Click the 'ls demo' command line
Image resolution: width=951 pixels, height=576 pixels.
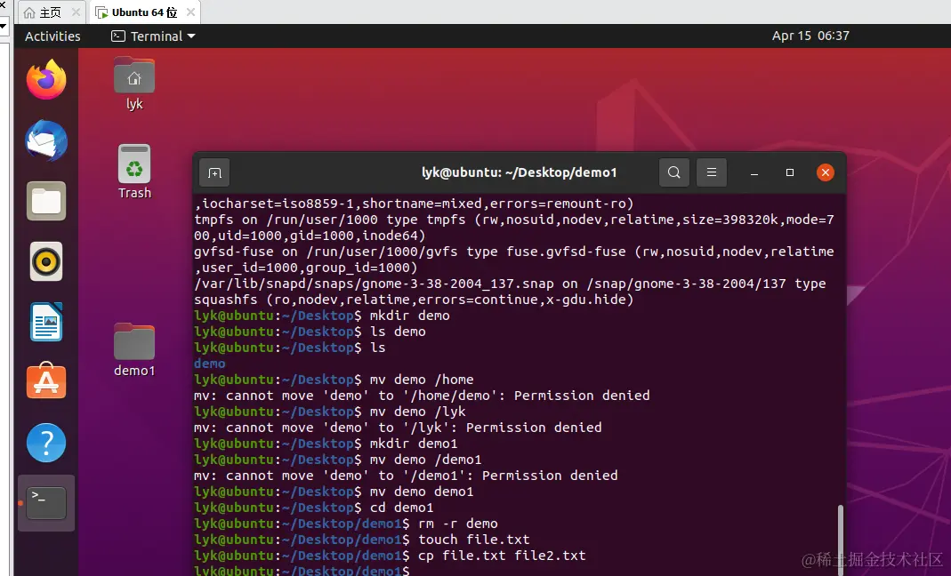point(310,332)
